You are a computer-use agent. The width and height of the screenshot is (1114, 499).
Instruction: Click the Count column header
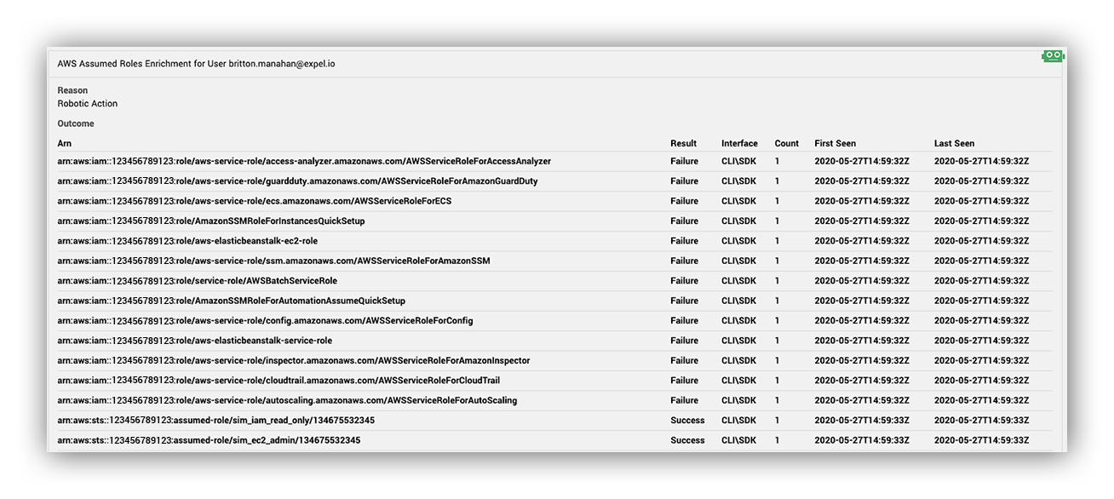tap(786, 144)
